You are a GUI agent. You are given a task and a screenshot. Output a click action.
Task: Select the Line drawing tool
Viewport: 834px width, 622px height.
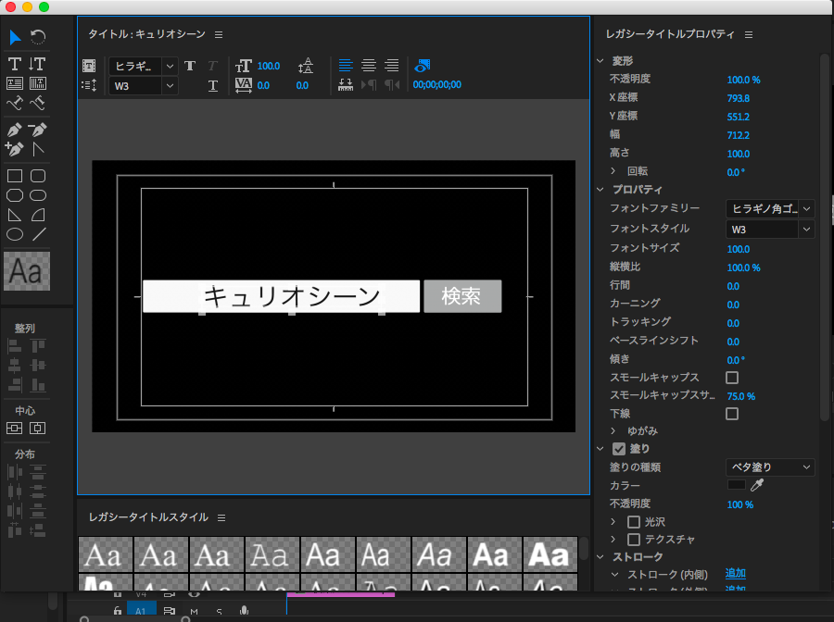click(38, 234)
